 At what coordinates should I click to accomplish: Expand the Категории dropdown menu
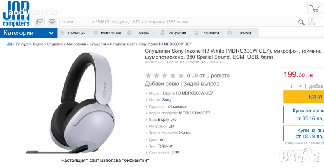point(29,33)
